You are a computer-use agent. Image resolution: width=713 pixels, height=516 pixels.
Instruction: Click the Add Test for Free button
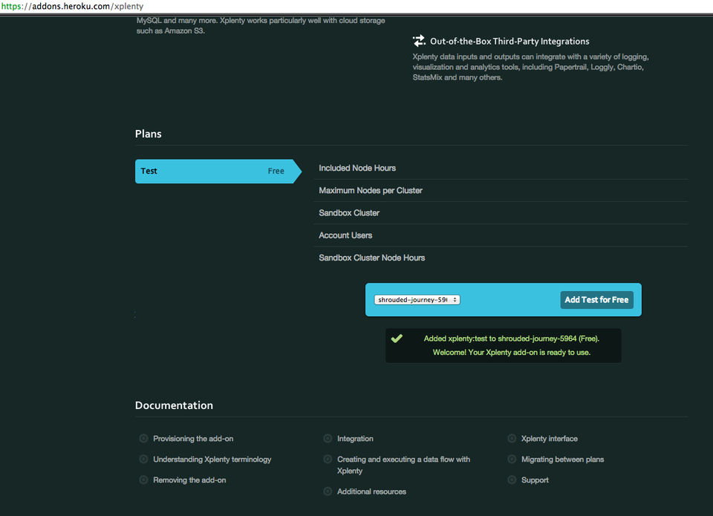click(x=596, y=300)
